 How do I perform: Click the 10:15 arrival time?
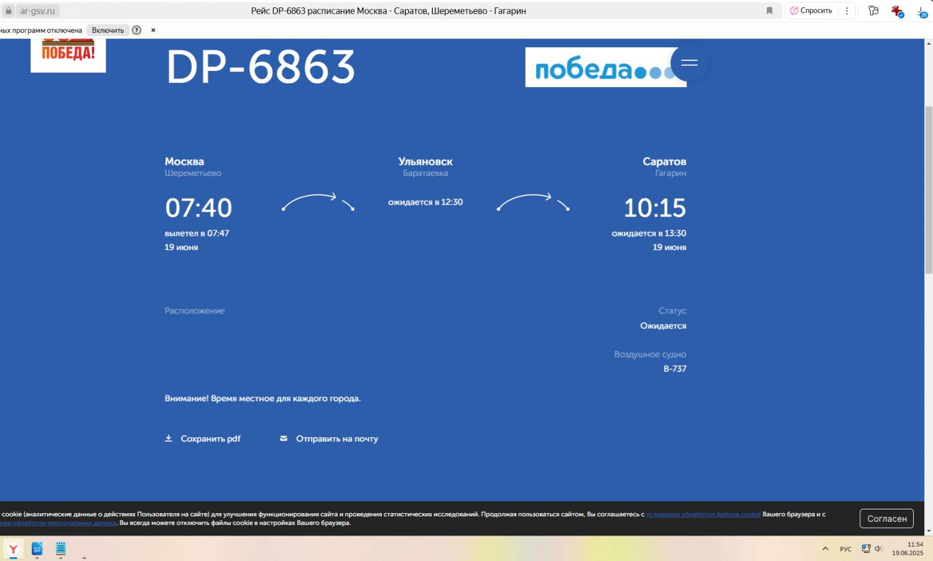[x=654, y=208]
